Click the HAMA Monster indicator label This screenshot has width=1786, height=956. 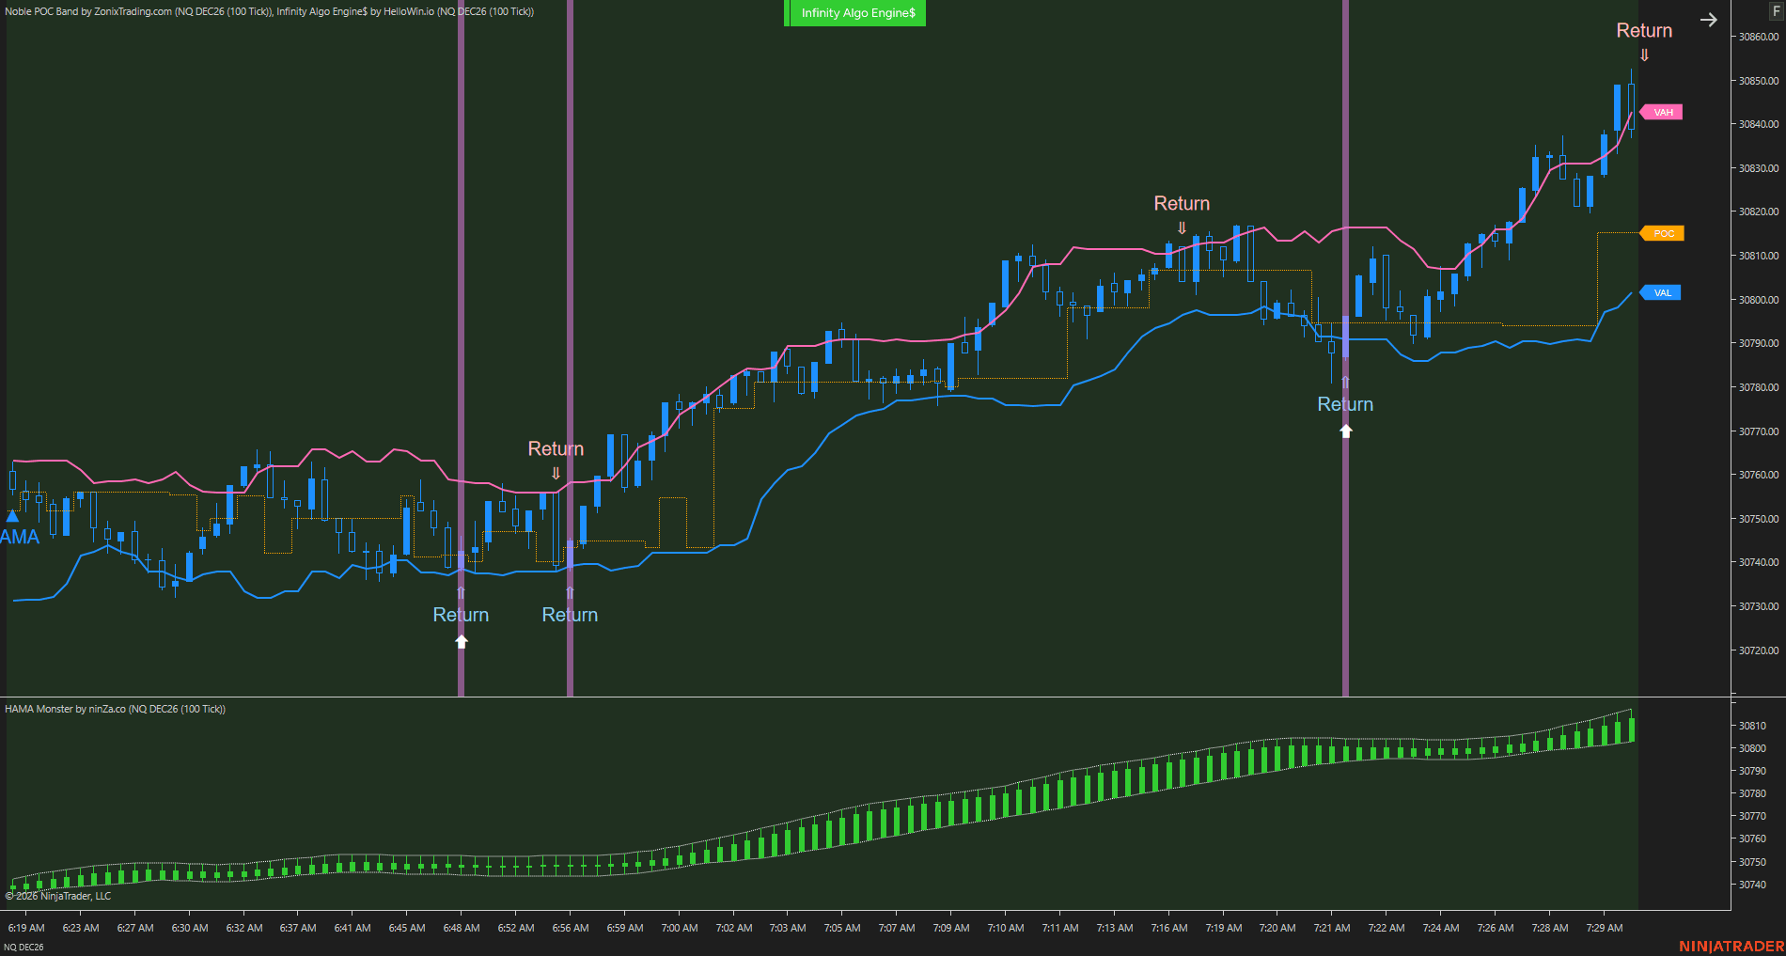pos(115,709)
